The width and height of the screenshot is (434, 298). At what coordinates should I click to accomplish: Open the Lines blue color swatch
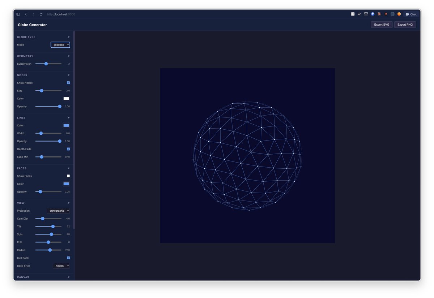[x=66, y=125]
